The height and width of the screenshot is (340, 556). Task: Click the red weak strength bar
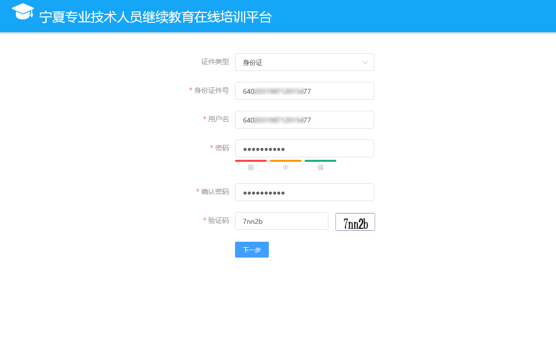[x=251, y=161]
